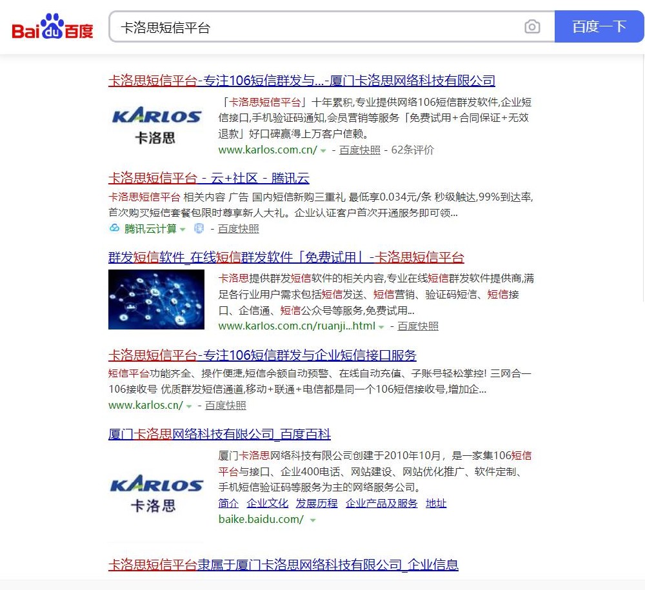Open 百度快照 for 腾讯云 result
Image resolution: width=645 pixels, height=590 pixels.
point(238,229)
